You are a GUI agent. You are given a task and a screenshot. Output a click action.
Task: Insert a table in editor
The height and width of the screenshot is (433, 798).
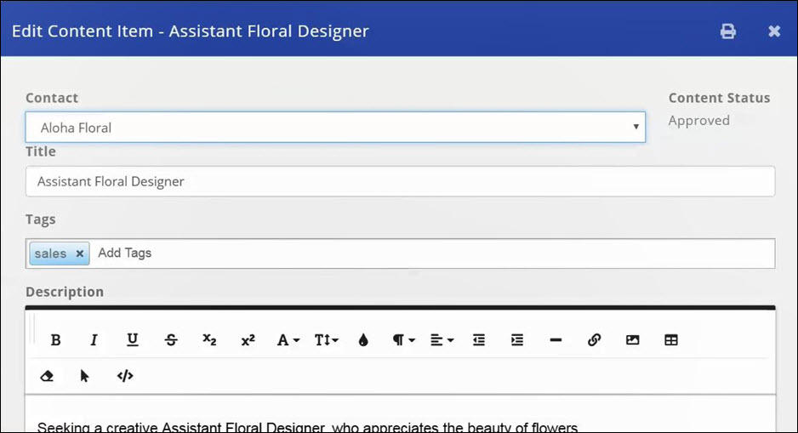tap(671, 340)
